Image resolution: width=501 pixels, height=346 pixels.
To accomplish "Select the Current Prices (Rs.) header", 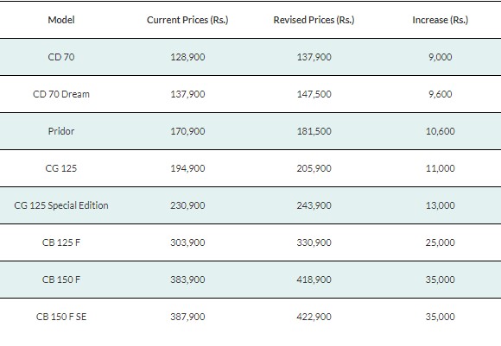I will (187, 20).
